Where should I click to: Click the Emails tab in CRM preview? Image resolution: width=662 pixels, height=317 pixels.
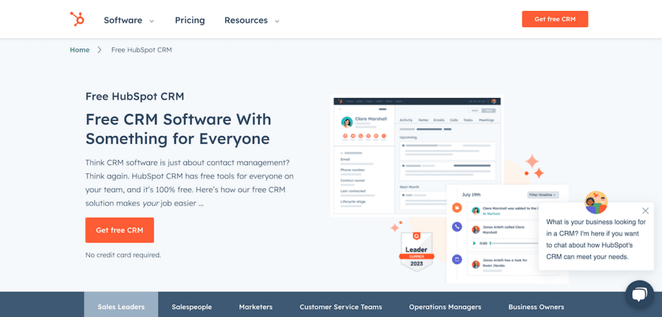(x=439, y=120)
